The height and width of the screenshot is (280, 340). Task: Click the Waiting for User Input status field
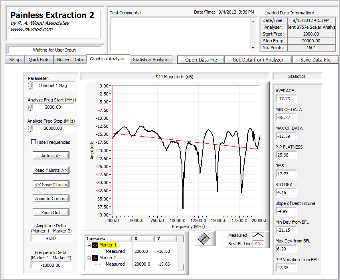54,50
